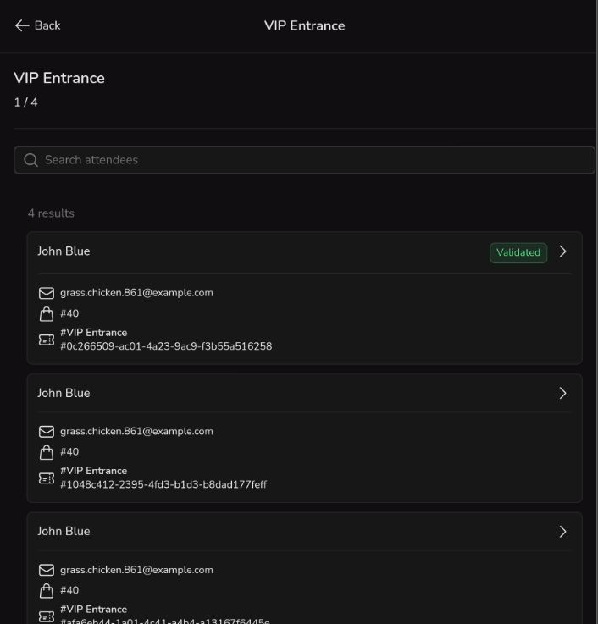Screen dimensions: 598x624
Task: Click the Validated badge on first attendee
Action: coord(518,252)
